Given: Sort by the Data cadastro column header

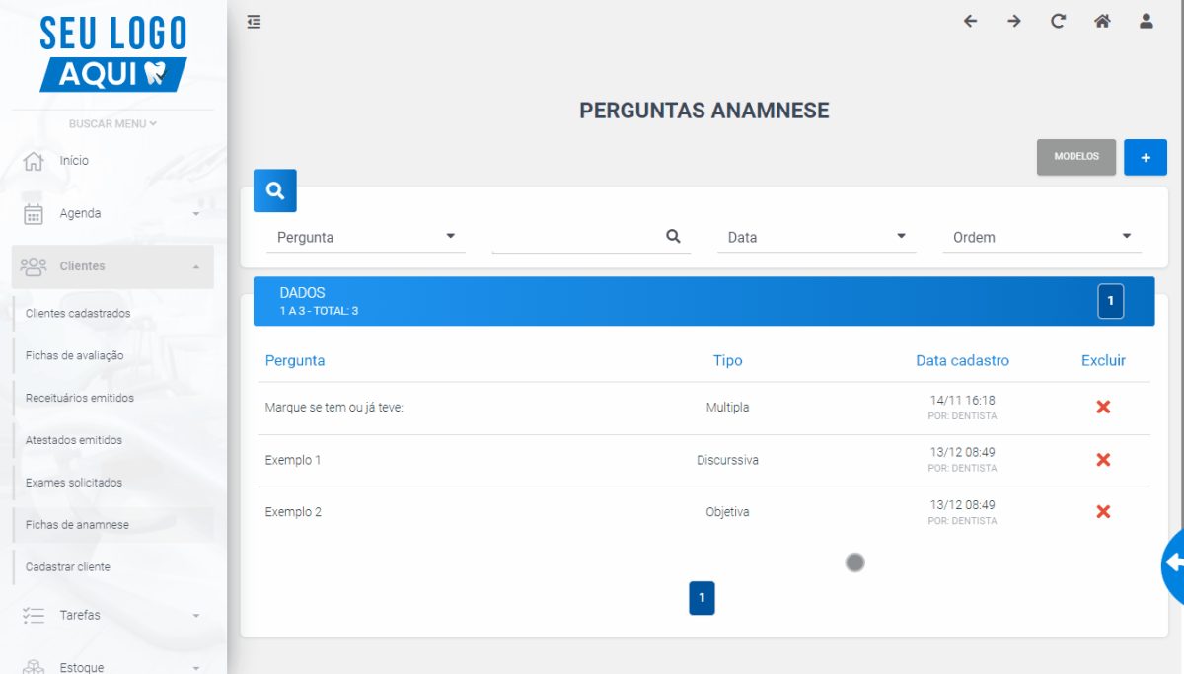Looking at the screenshot, I should pos(962,360).
